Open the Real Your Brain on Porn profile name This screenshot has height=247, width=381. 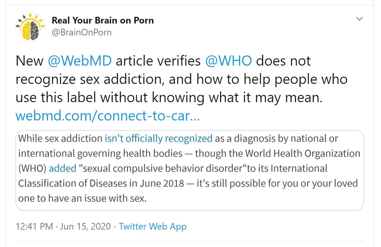(x=103, y=20)
